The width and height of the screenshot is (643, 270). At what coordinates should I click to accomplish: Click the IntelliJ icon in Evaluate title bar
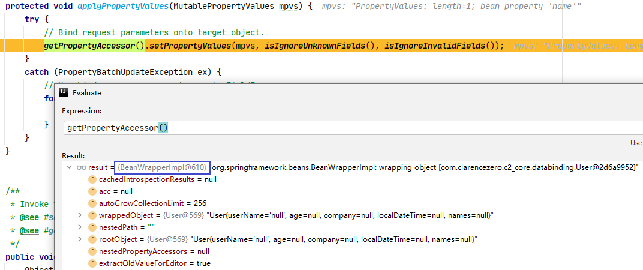[x=64, y=93]
